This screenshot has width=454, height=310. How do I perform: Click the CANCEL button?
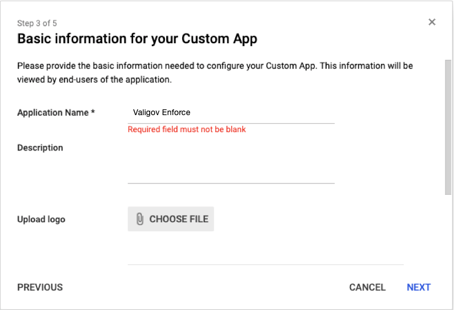pyautogui.click(x=367, y=287)
